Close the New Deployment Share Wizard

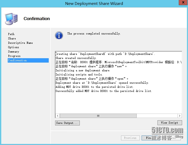(183, 2)
